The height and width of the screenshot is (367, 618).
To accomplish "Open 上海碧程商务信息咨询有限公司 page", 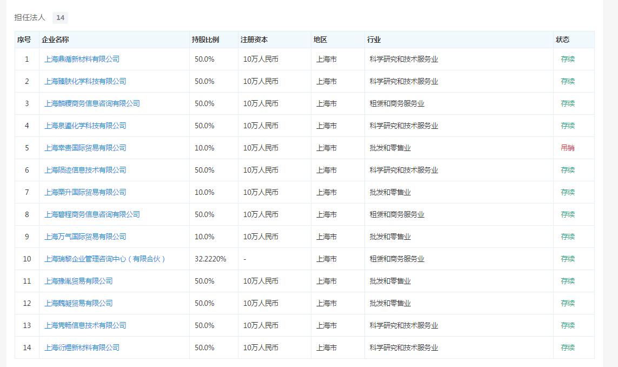I will click(92, 214).
